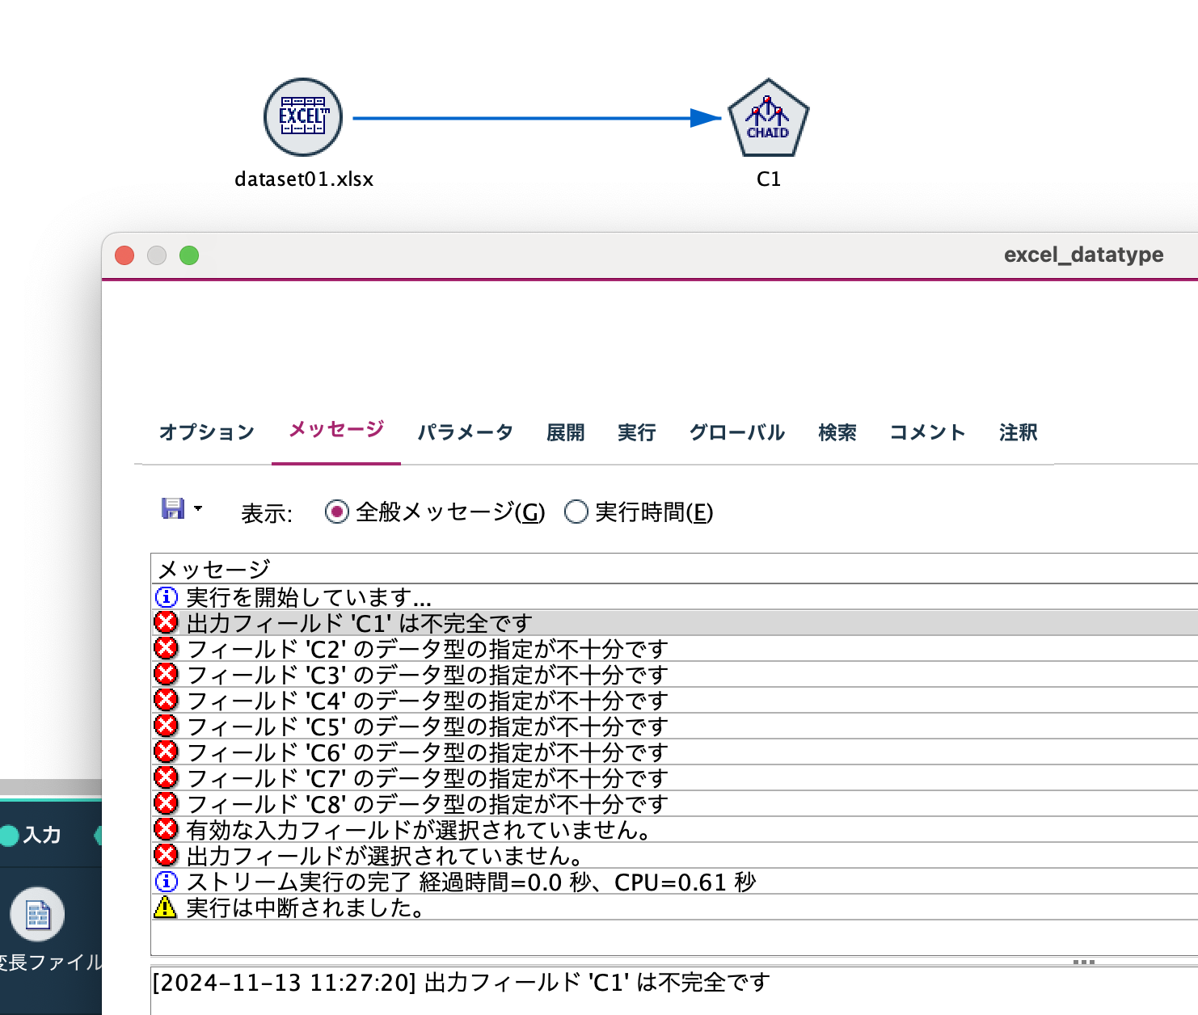Click the info icon on ストリーム実行の完了 message
The height and width of the screenshot is (1015, 1198).
pyautogui.click(x=165, y=882)
